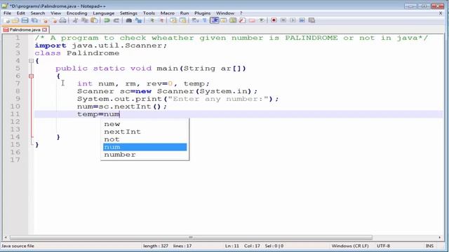The height and width of the screenshot is (252, 449).
Task: Click the Copy toolbar icon
Action: (x=85, y=20)
